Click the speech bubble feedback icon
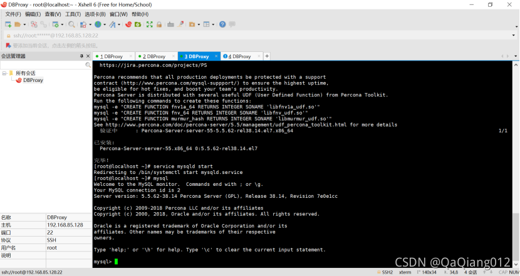Screen dimensions: 520x276 click(x=232, y=24)
